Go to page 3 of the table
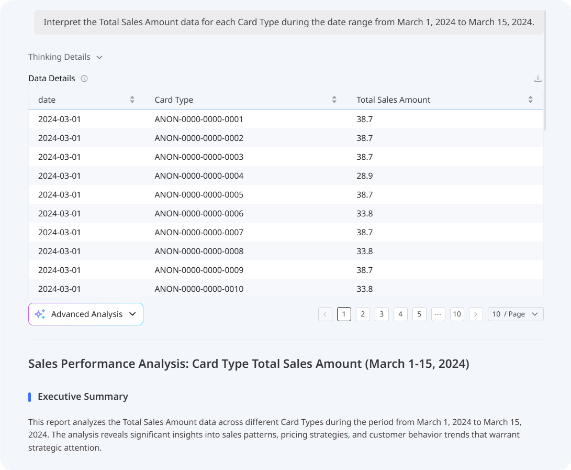Image resolution: width=571 pixels, height=470 pixels. click(382, 314)
